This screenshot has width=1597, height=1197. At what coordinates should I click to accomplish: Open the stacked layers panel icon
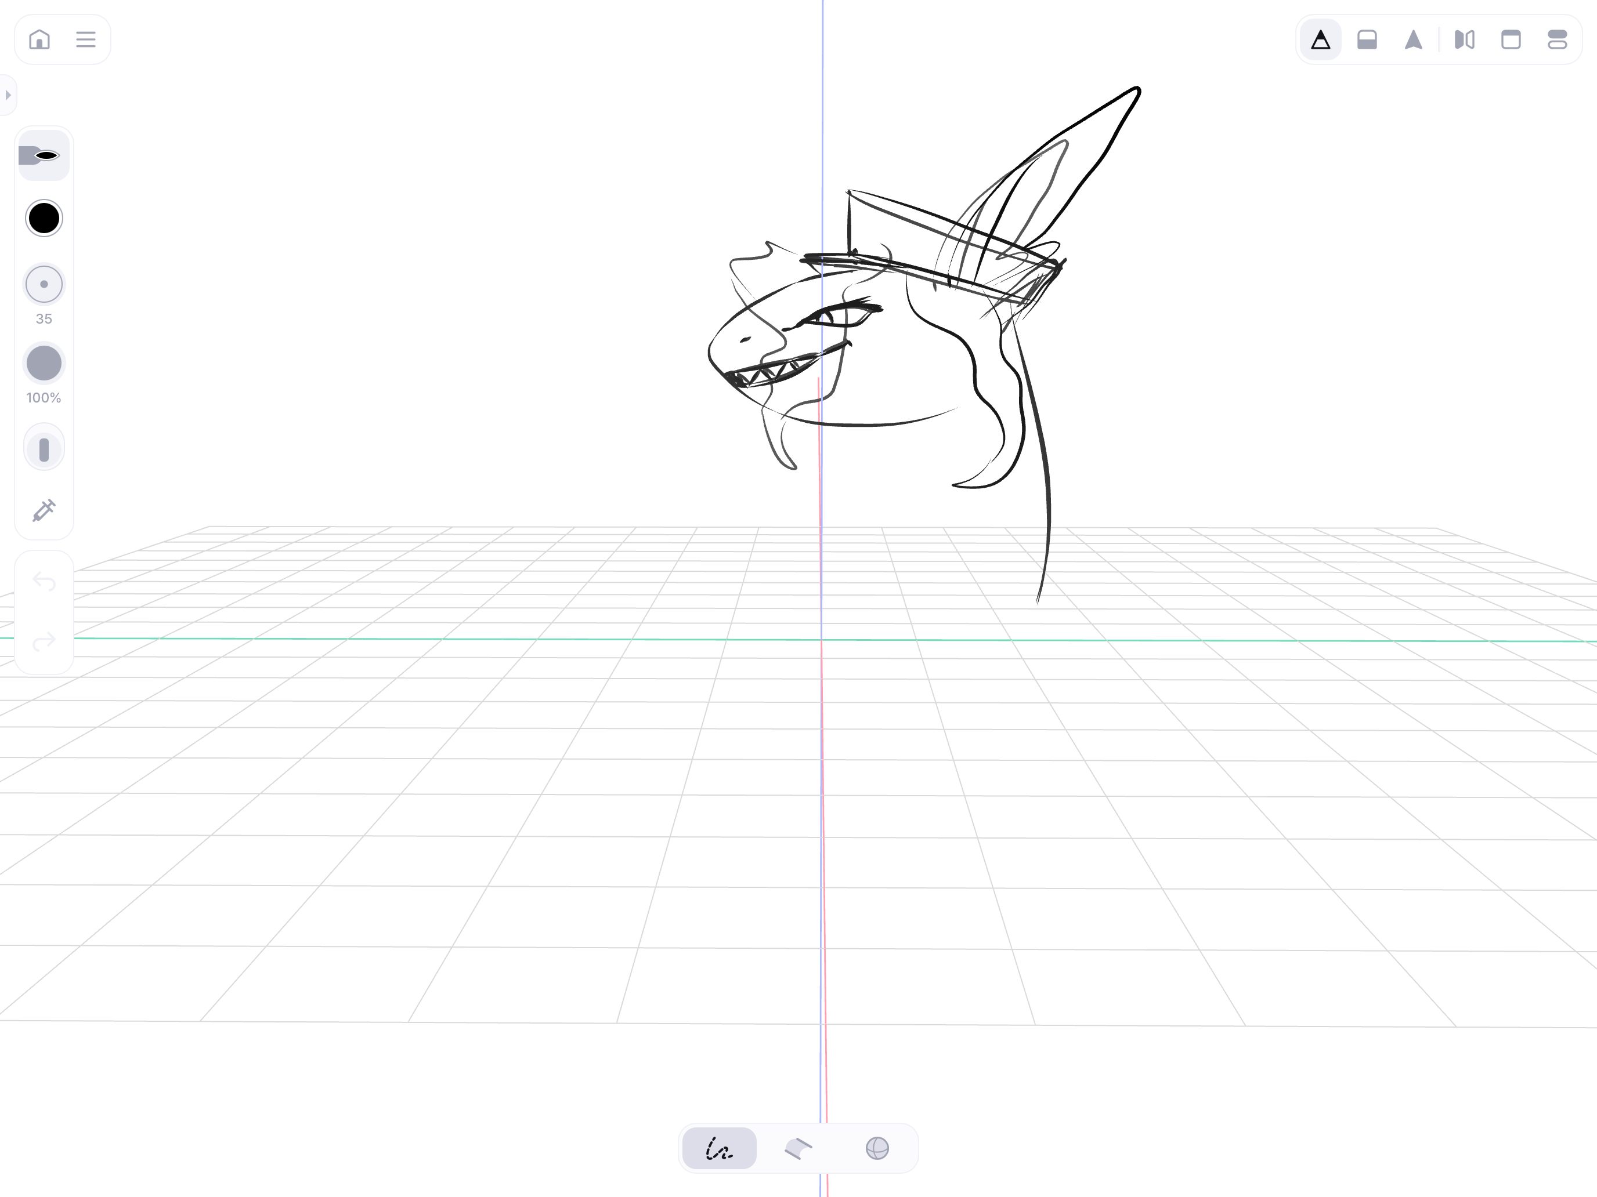coord(1558,39)
